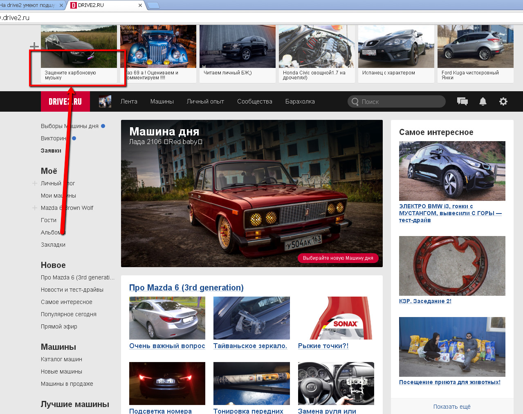Click 'Выбирайте новую Машину дня' button
The width and height of the screenshot is (523, 414).
[x=338, y=258]
